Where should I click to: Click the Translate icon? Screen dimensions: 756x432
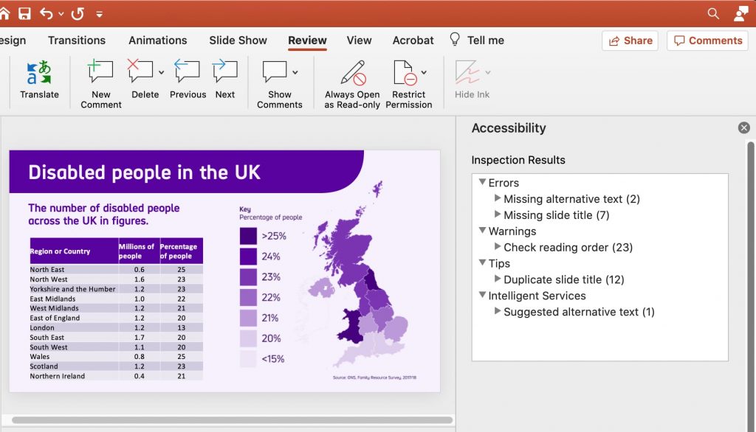(x=39, y=74)
